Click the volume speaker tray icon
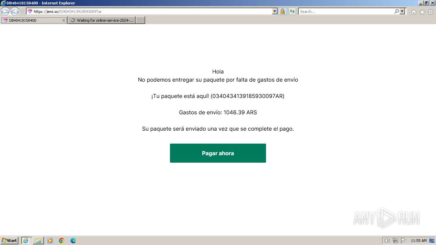 pyautogui.click(x=387, y=241)
